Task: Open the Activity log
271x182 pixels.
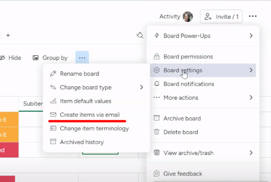Action: 170,16
